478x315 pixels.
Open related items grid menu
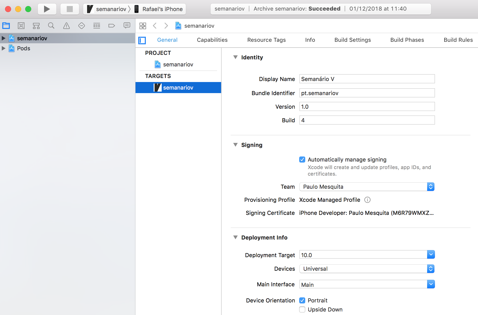pos(143,26)
